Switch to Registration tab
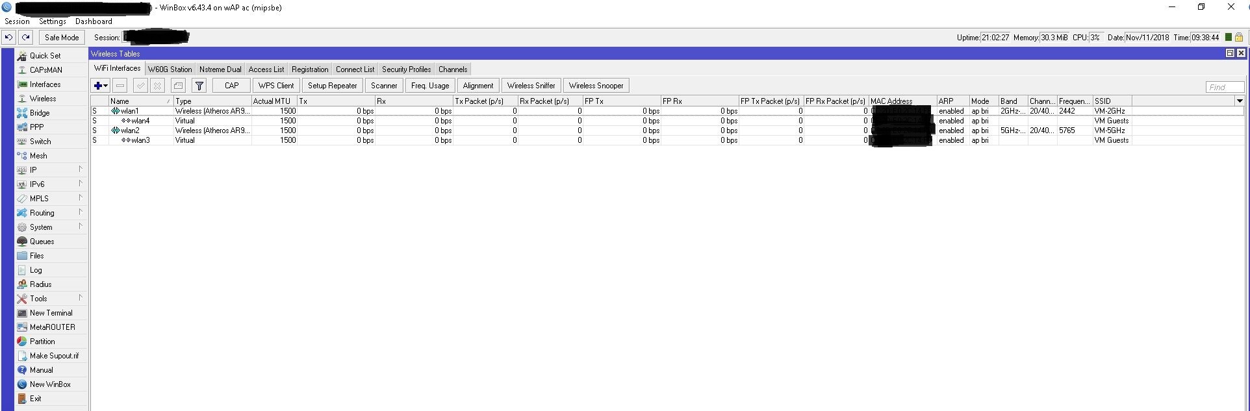Viewport: 1250px width, 411px height. [x=310, y=69]
